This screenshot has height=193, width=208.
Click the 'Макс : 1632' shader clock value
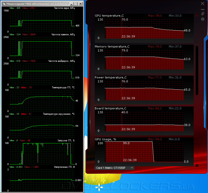(29, 61)
